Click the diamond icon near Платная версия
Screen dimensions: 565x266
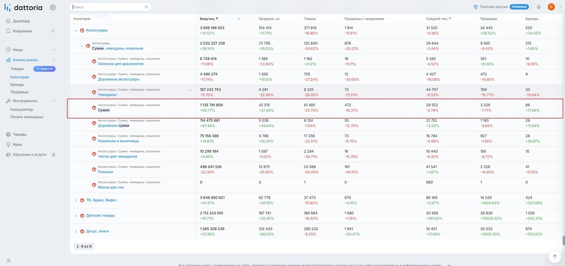pyautogui.click(x=476, y=7)
